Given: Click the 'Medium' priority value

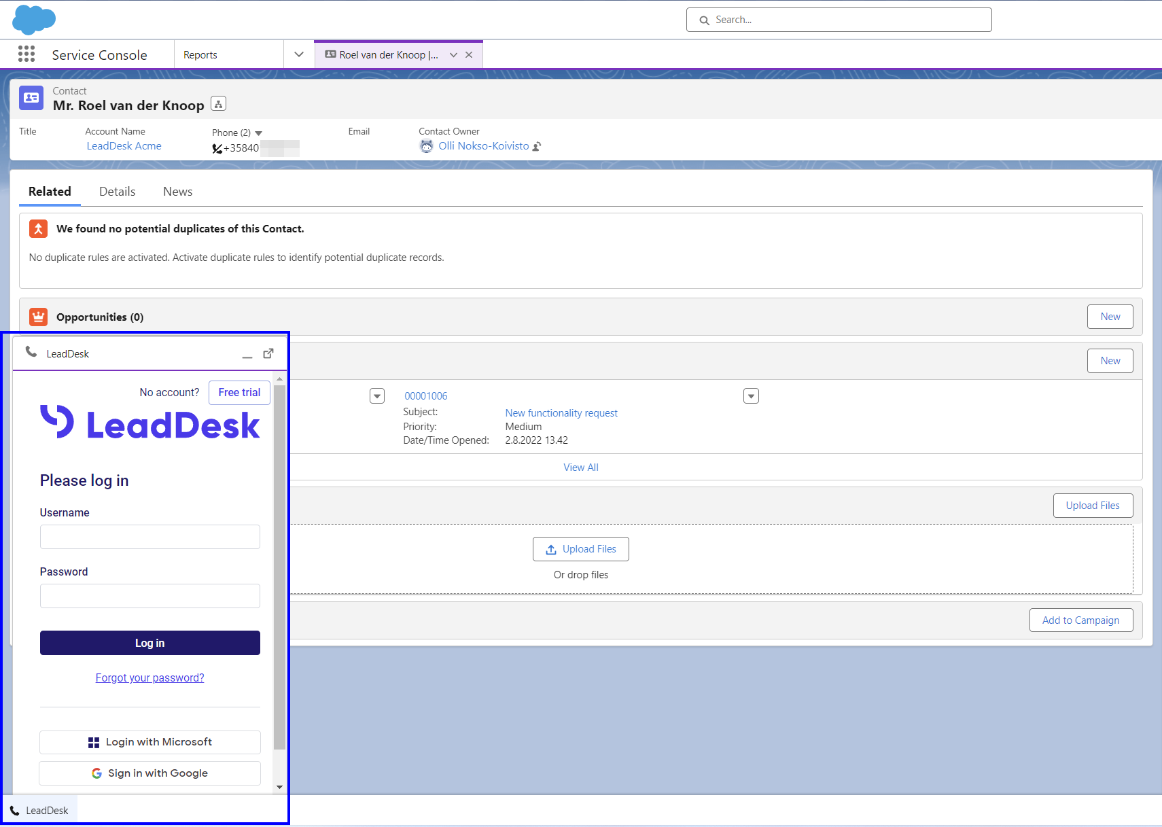Looking at the screenshot, I should click(x=523, y=427).
